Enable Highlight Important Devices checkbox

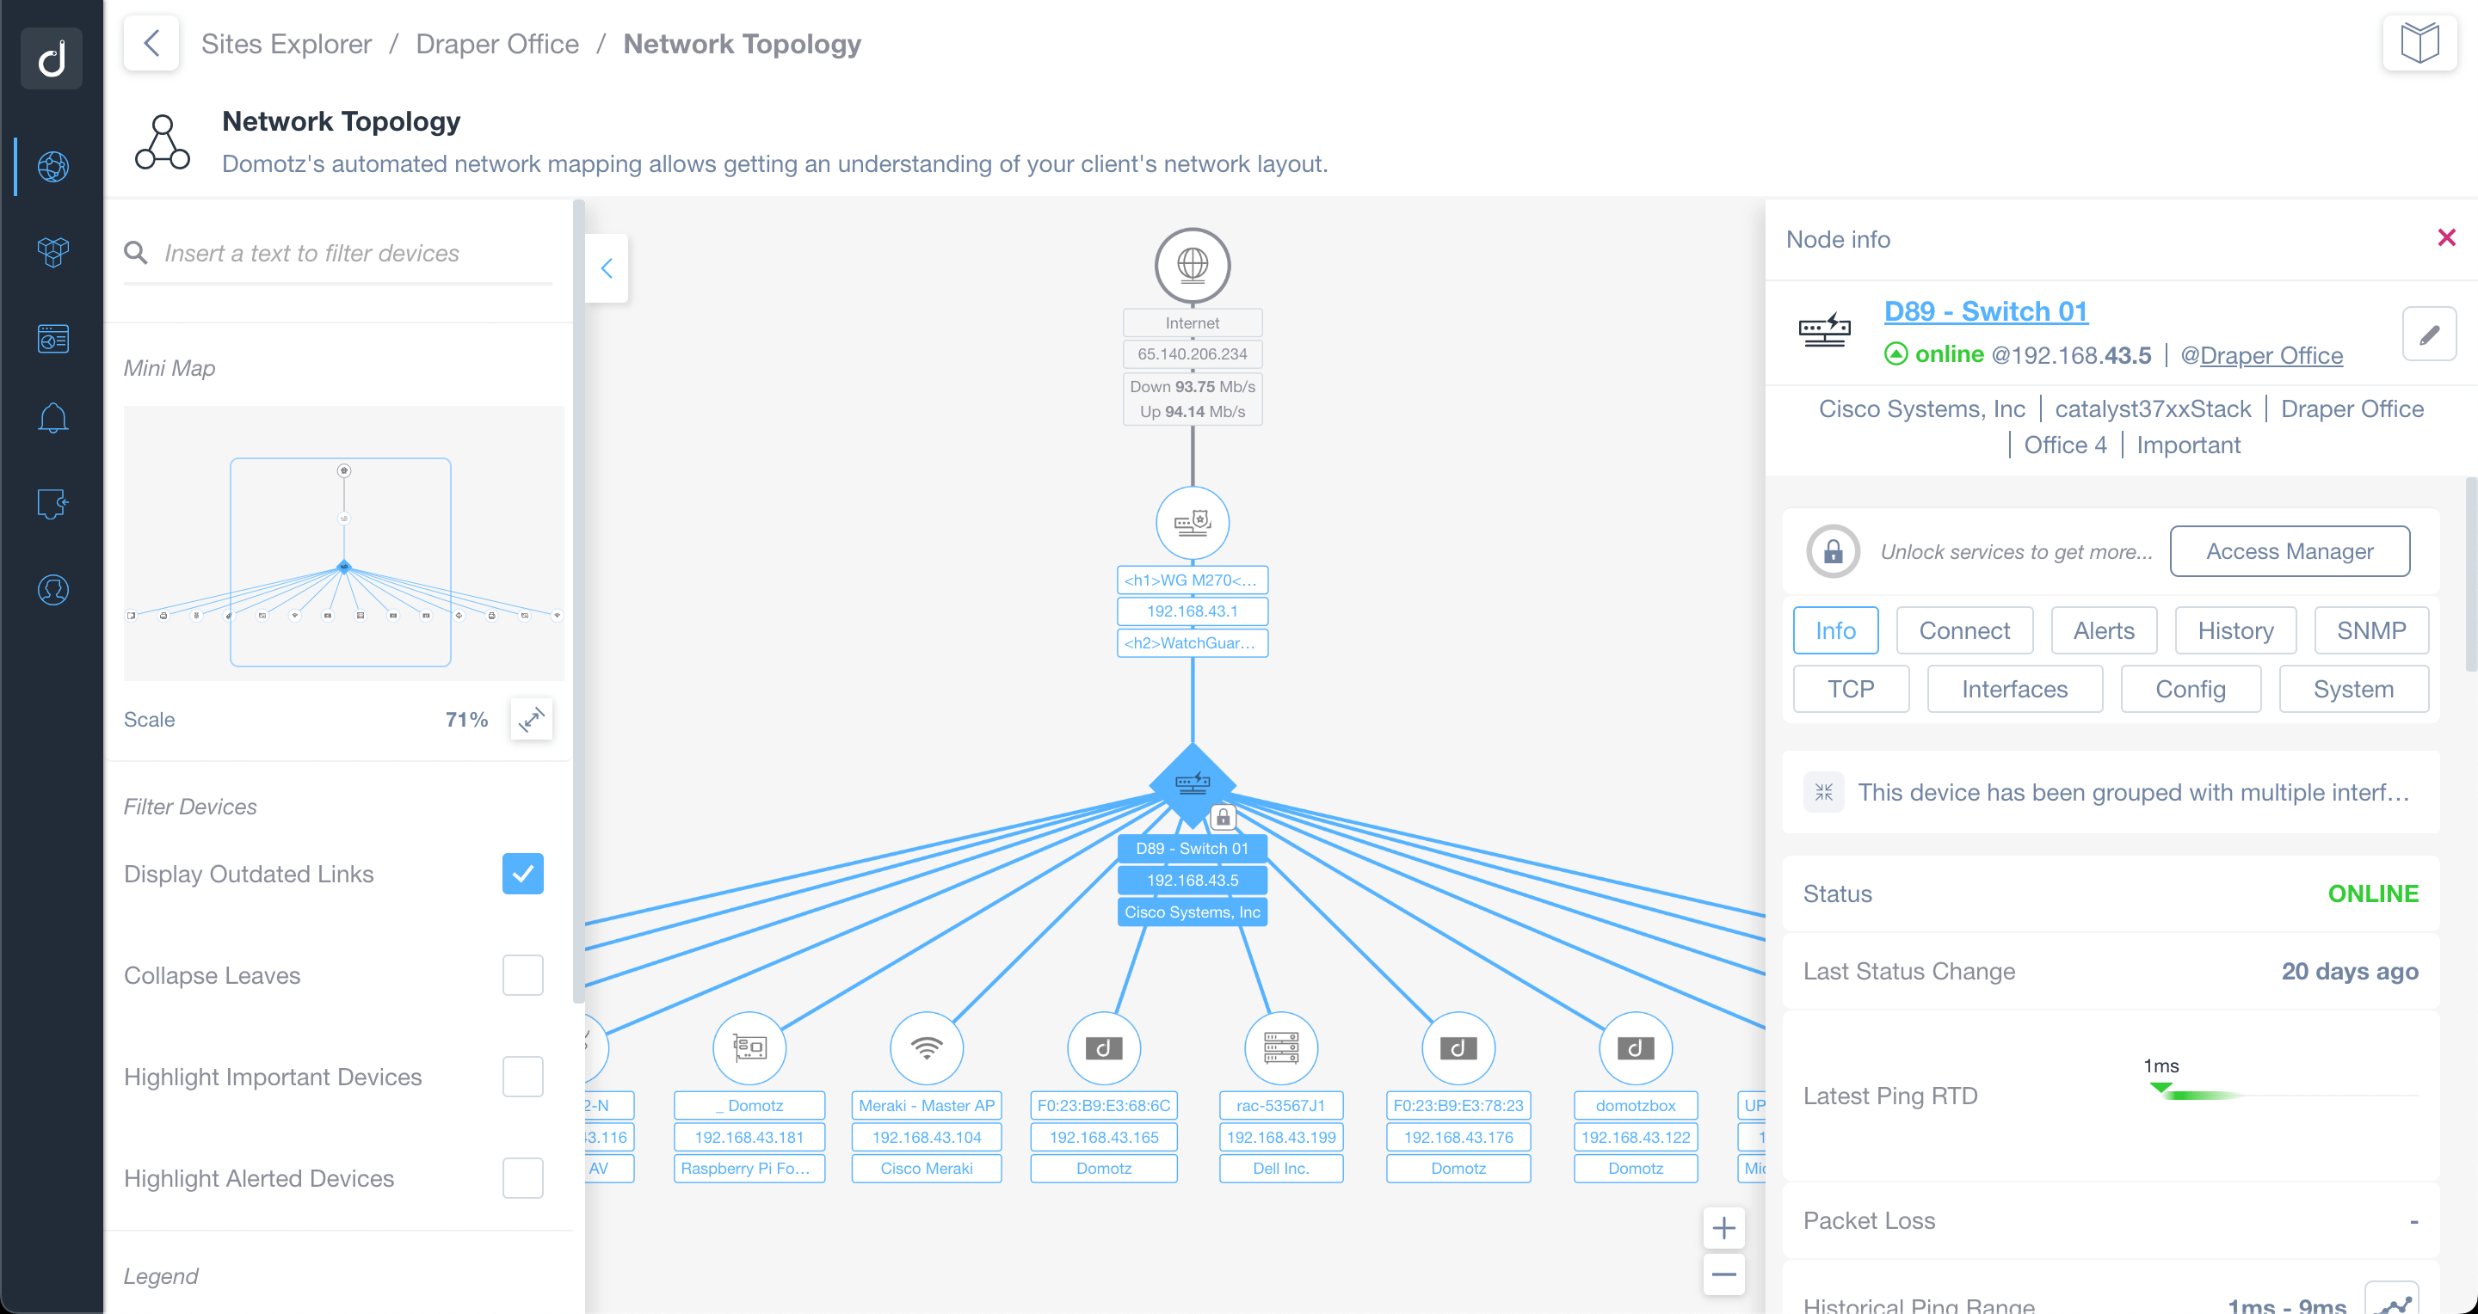[522, 1077]
